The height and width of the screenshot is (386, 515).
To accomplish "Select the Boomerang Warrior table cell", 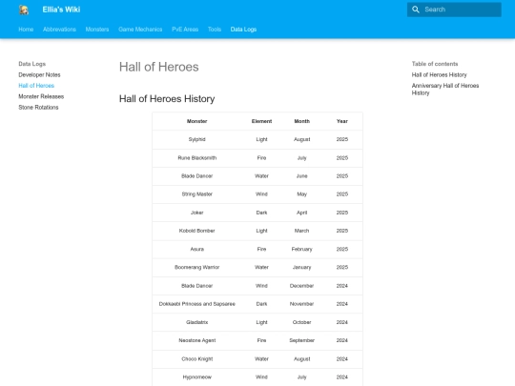I will [x=197, y=267].
